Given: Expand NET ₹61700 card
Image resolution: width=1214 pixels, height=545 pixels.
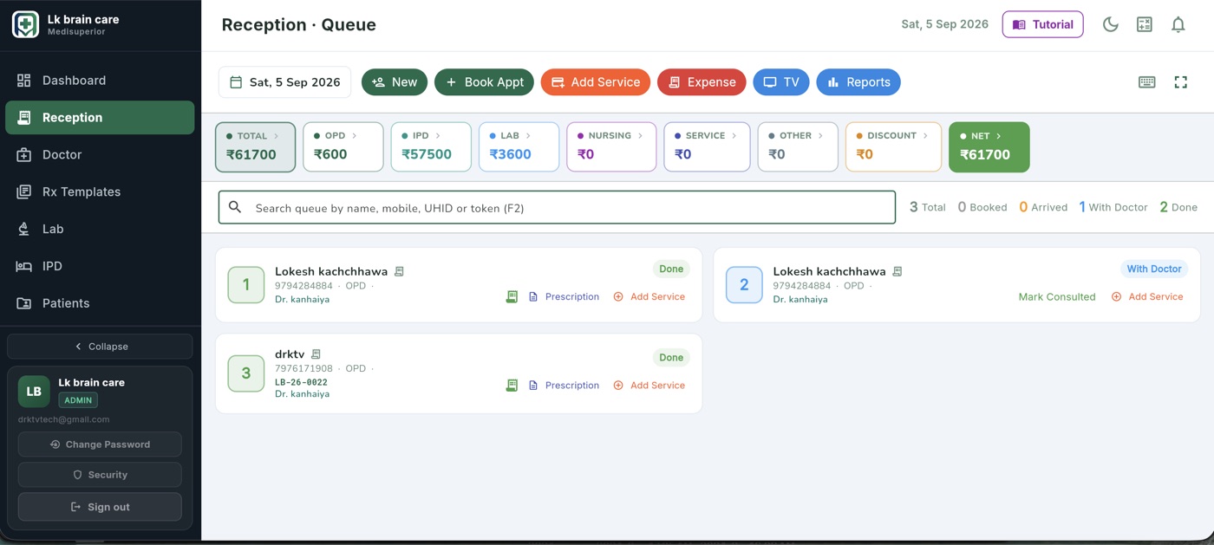Looking at the screenshot, I should [x=989, y=146].
